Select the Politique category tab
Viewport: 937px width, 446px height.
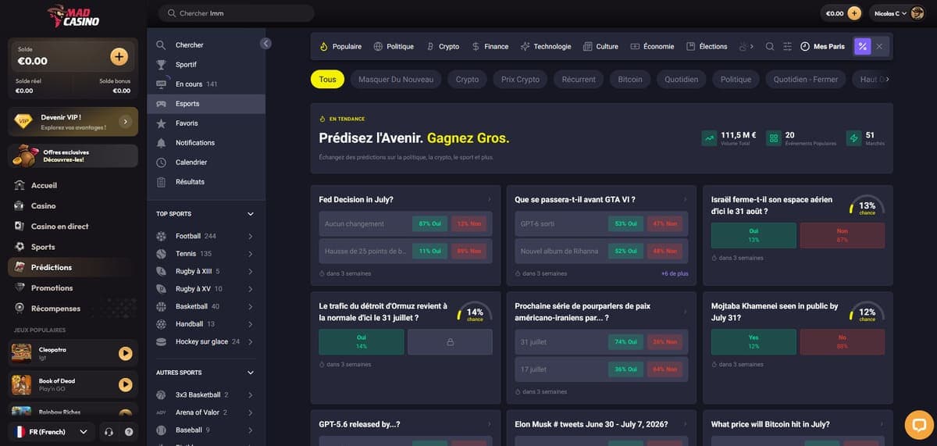point(394,46)
